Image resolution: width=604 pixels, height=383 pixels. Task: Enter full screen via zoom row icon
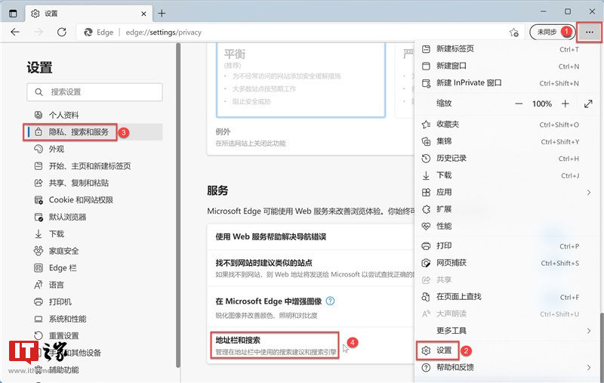[588, 103]
